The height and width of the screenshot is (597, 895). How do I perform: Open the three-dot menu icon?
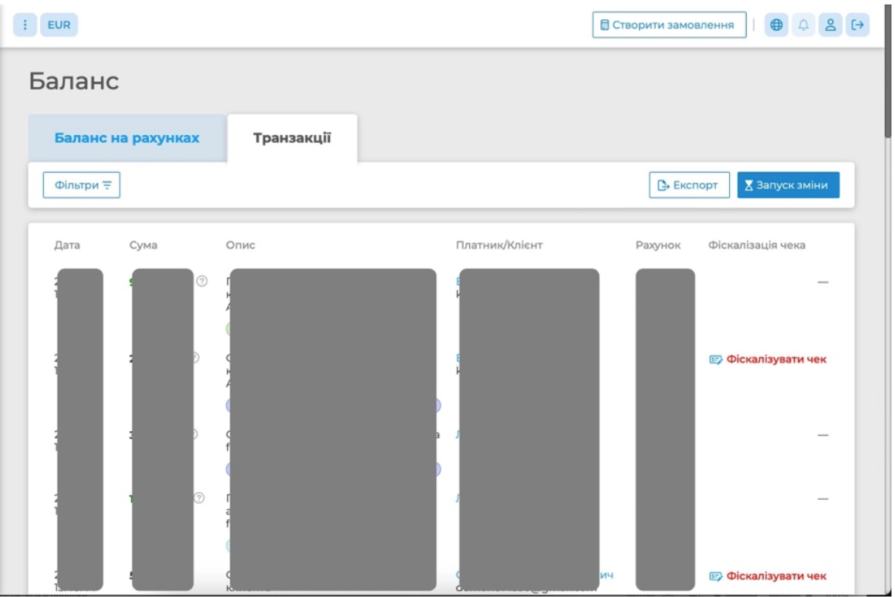coord(25,25)
